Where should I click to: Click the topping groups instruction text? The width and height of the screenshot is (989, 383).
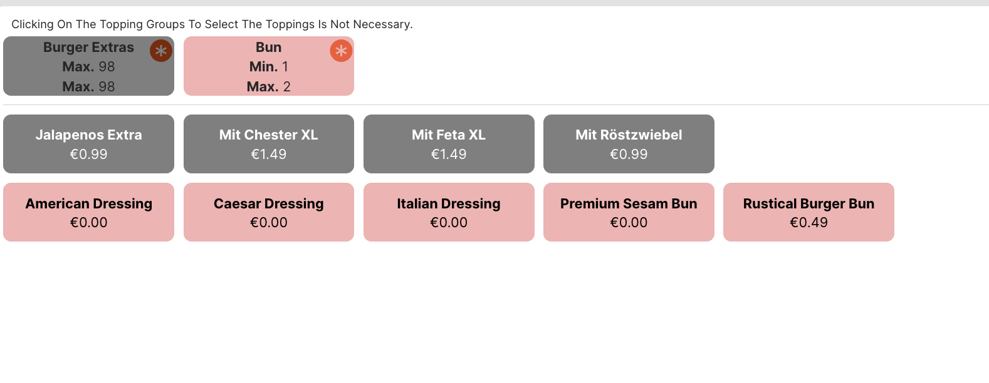coord(212,24)
